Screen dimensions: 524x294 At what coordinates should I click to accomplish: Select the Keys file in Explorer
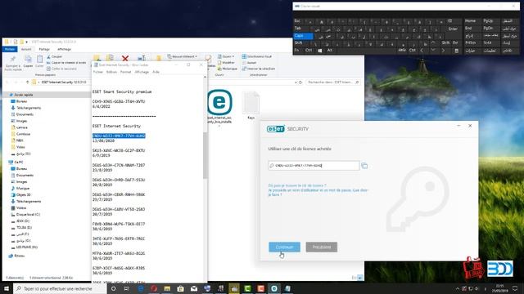[251, 105]
